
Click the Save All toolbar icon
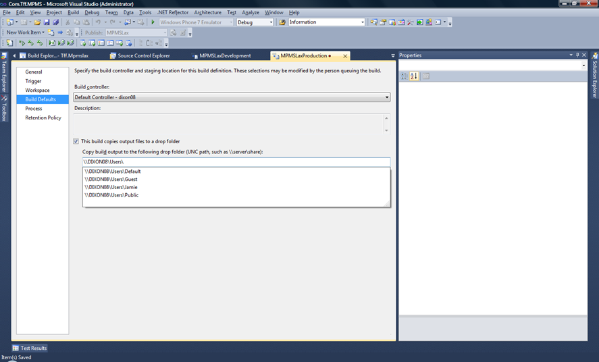coord(56,22)
